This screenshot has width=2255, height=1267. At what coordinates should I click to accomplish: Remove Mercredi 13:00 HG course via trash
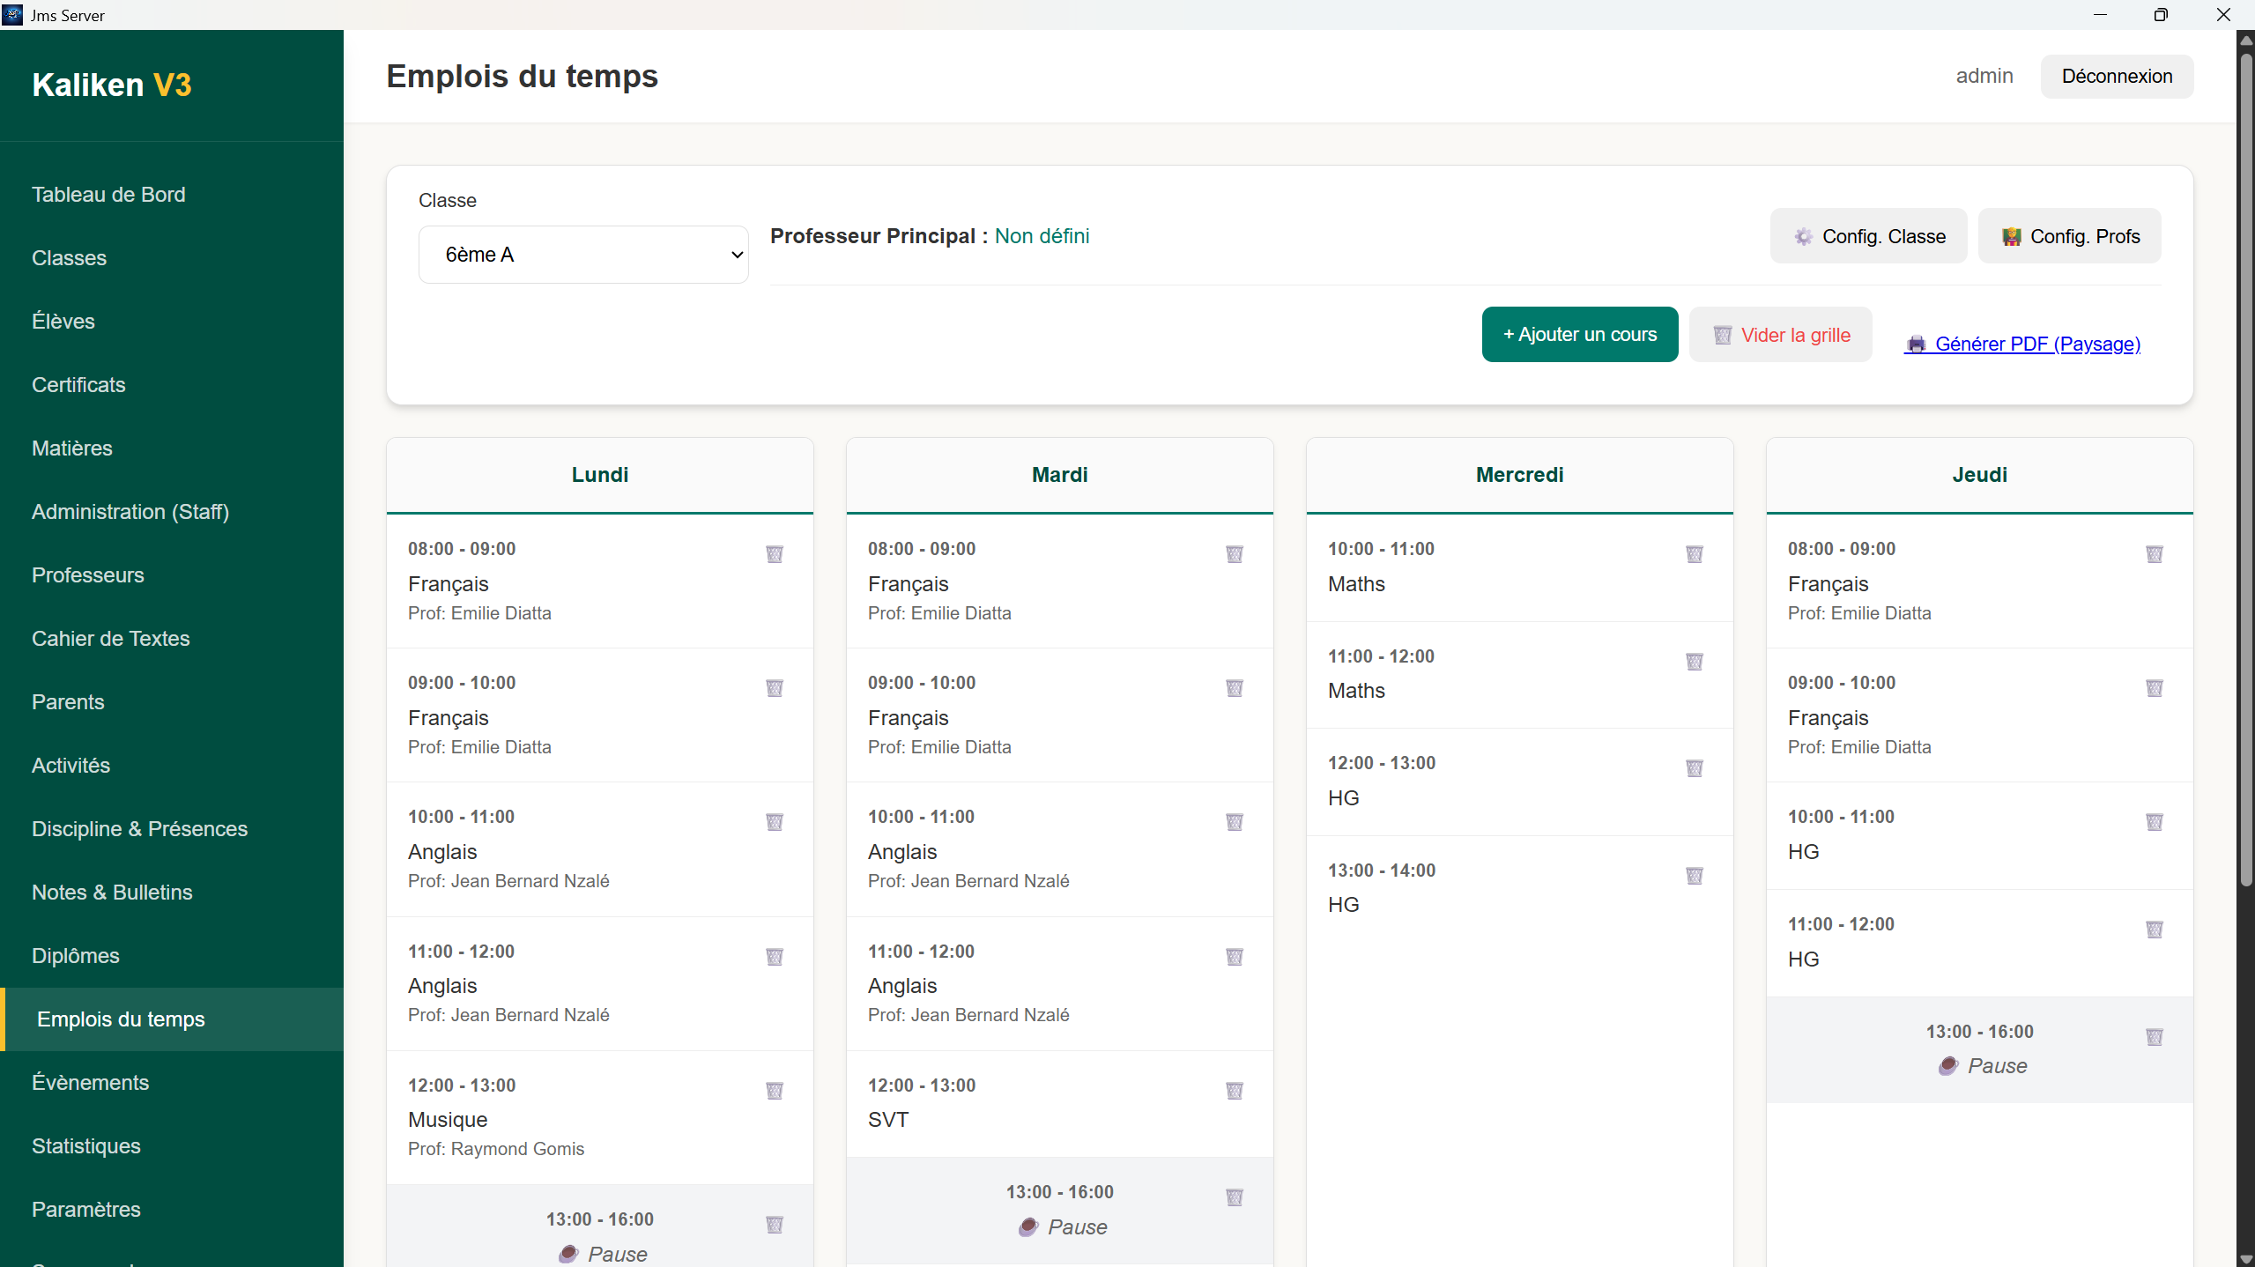click(x=1694, y=876)
